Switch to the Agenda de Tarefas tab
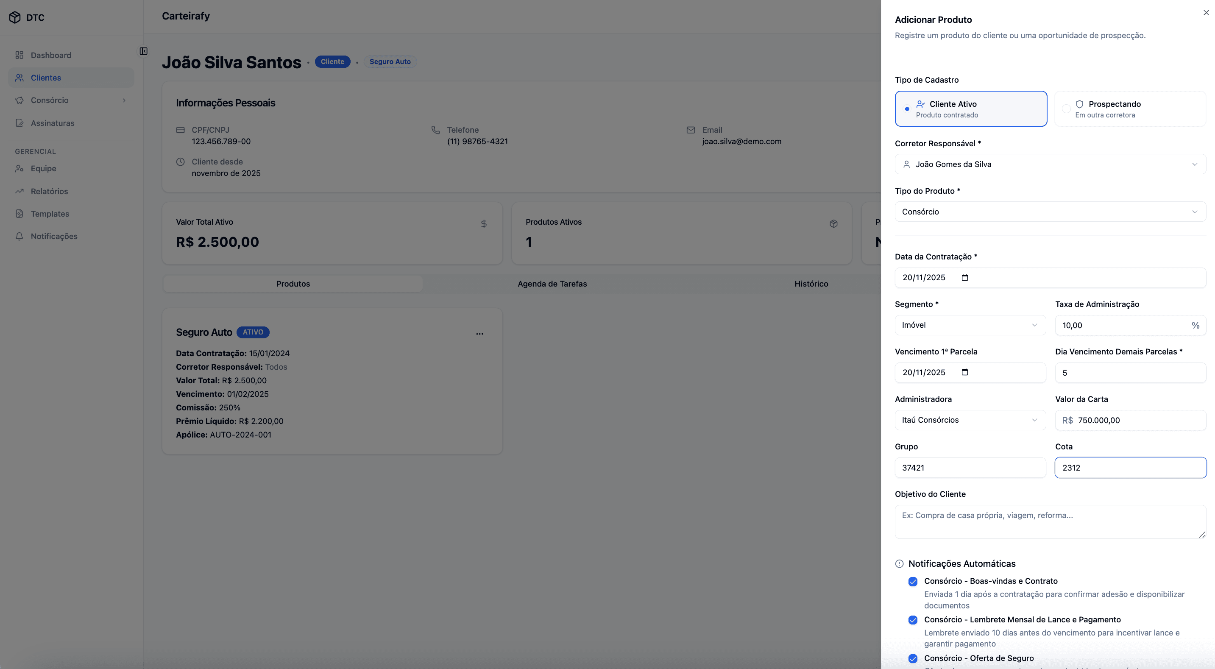Viewport: 1215px width, 669px height. pyautogui.click(x=552, y=284)
